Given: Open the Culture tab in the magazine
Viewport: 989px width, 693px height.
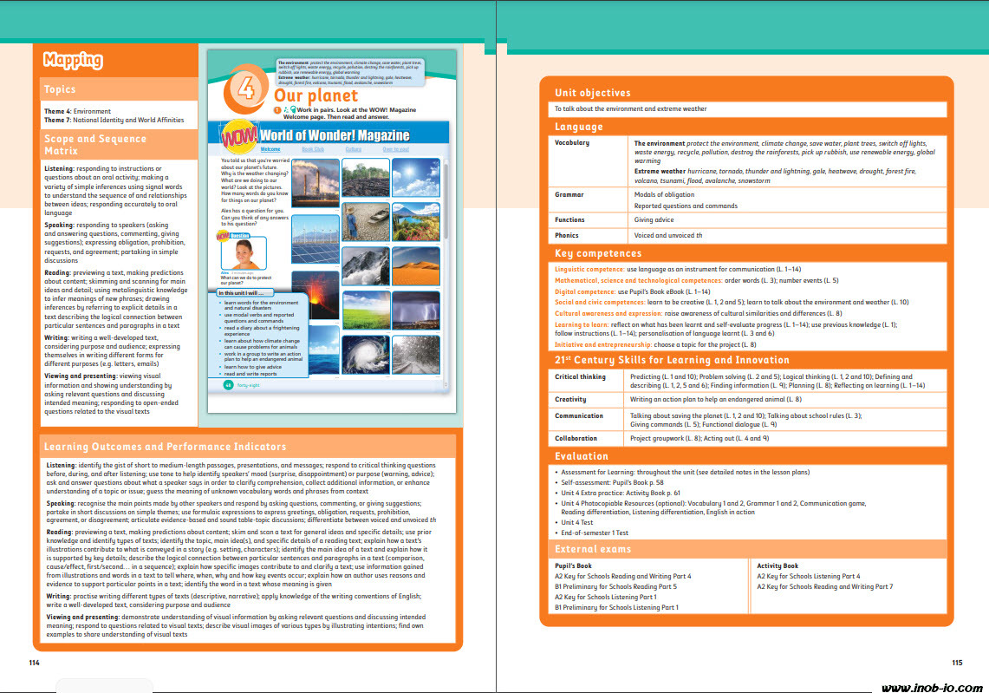Looking at the screenshot, I should pos(354,149).
